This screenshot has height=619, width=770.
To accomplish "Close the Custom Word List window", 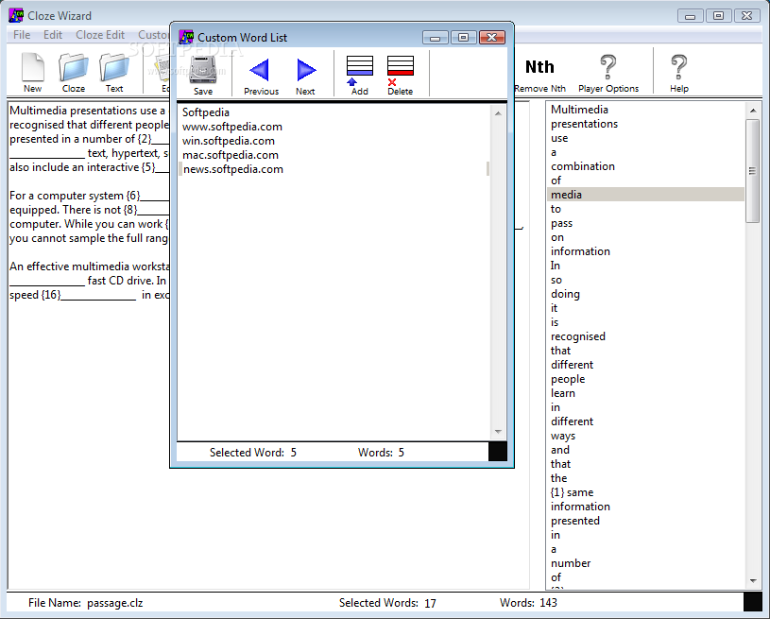I will pos(492,38).
